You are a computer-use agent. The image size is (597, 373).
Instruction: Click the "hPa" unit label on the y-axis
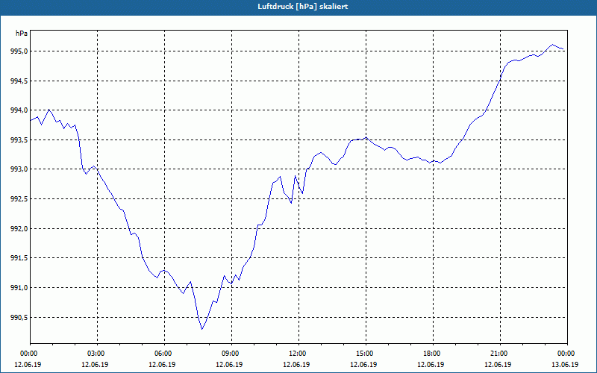22,34
